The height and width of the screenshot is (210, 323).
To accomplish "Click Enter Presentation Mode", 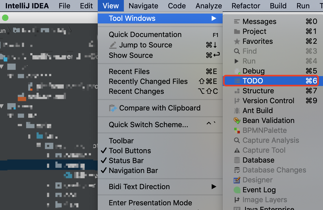I will (x=150, y=203).
